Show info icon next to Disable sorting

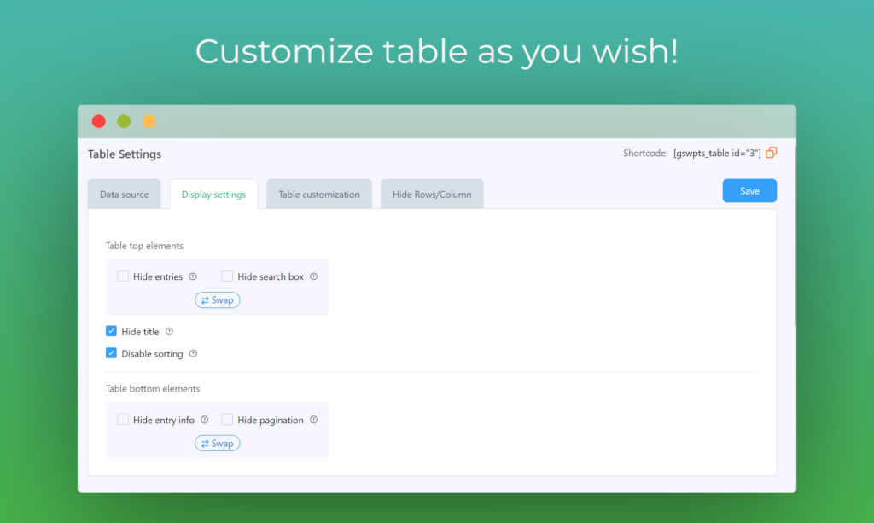[194, 354]
